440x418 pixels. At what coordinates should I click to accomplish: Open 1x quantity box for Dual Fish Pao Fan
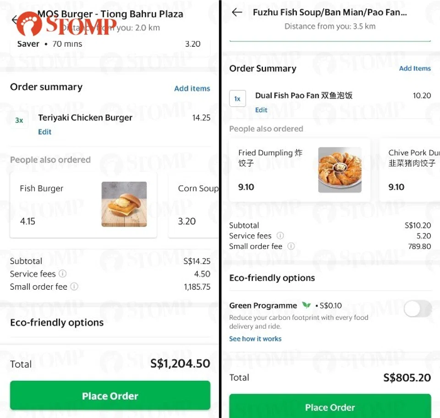tap(237, 98)
